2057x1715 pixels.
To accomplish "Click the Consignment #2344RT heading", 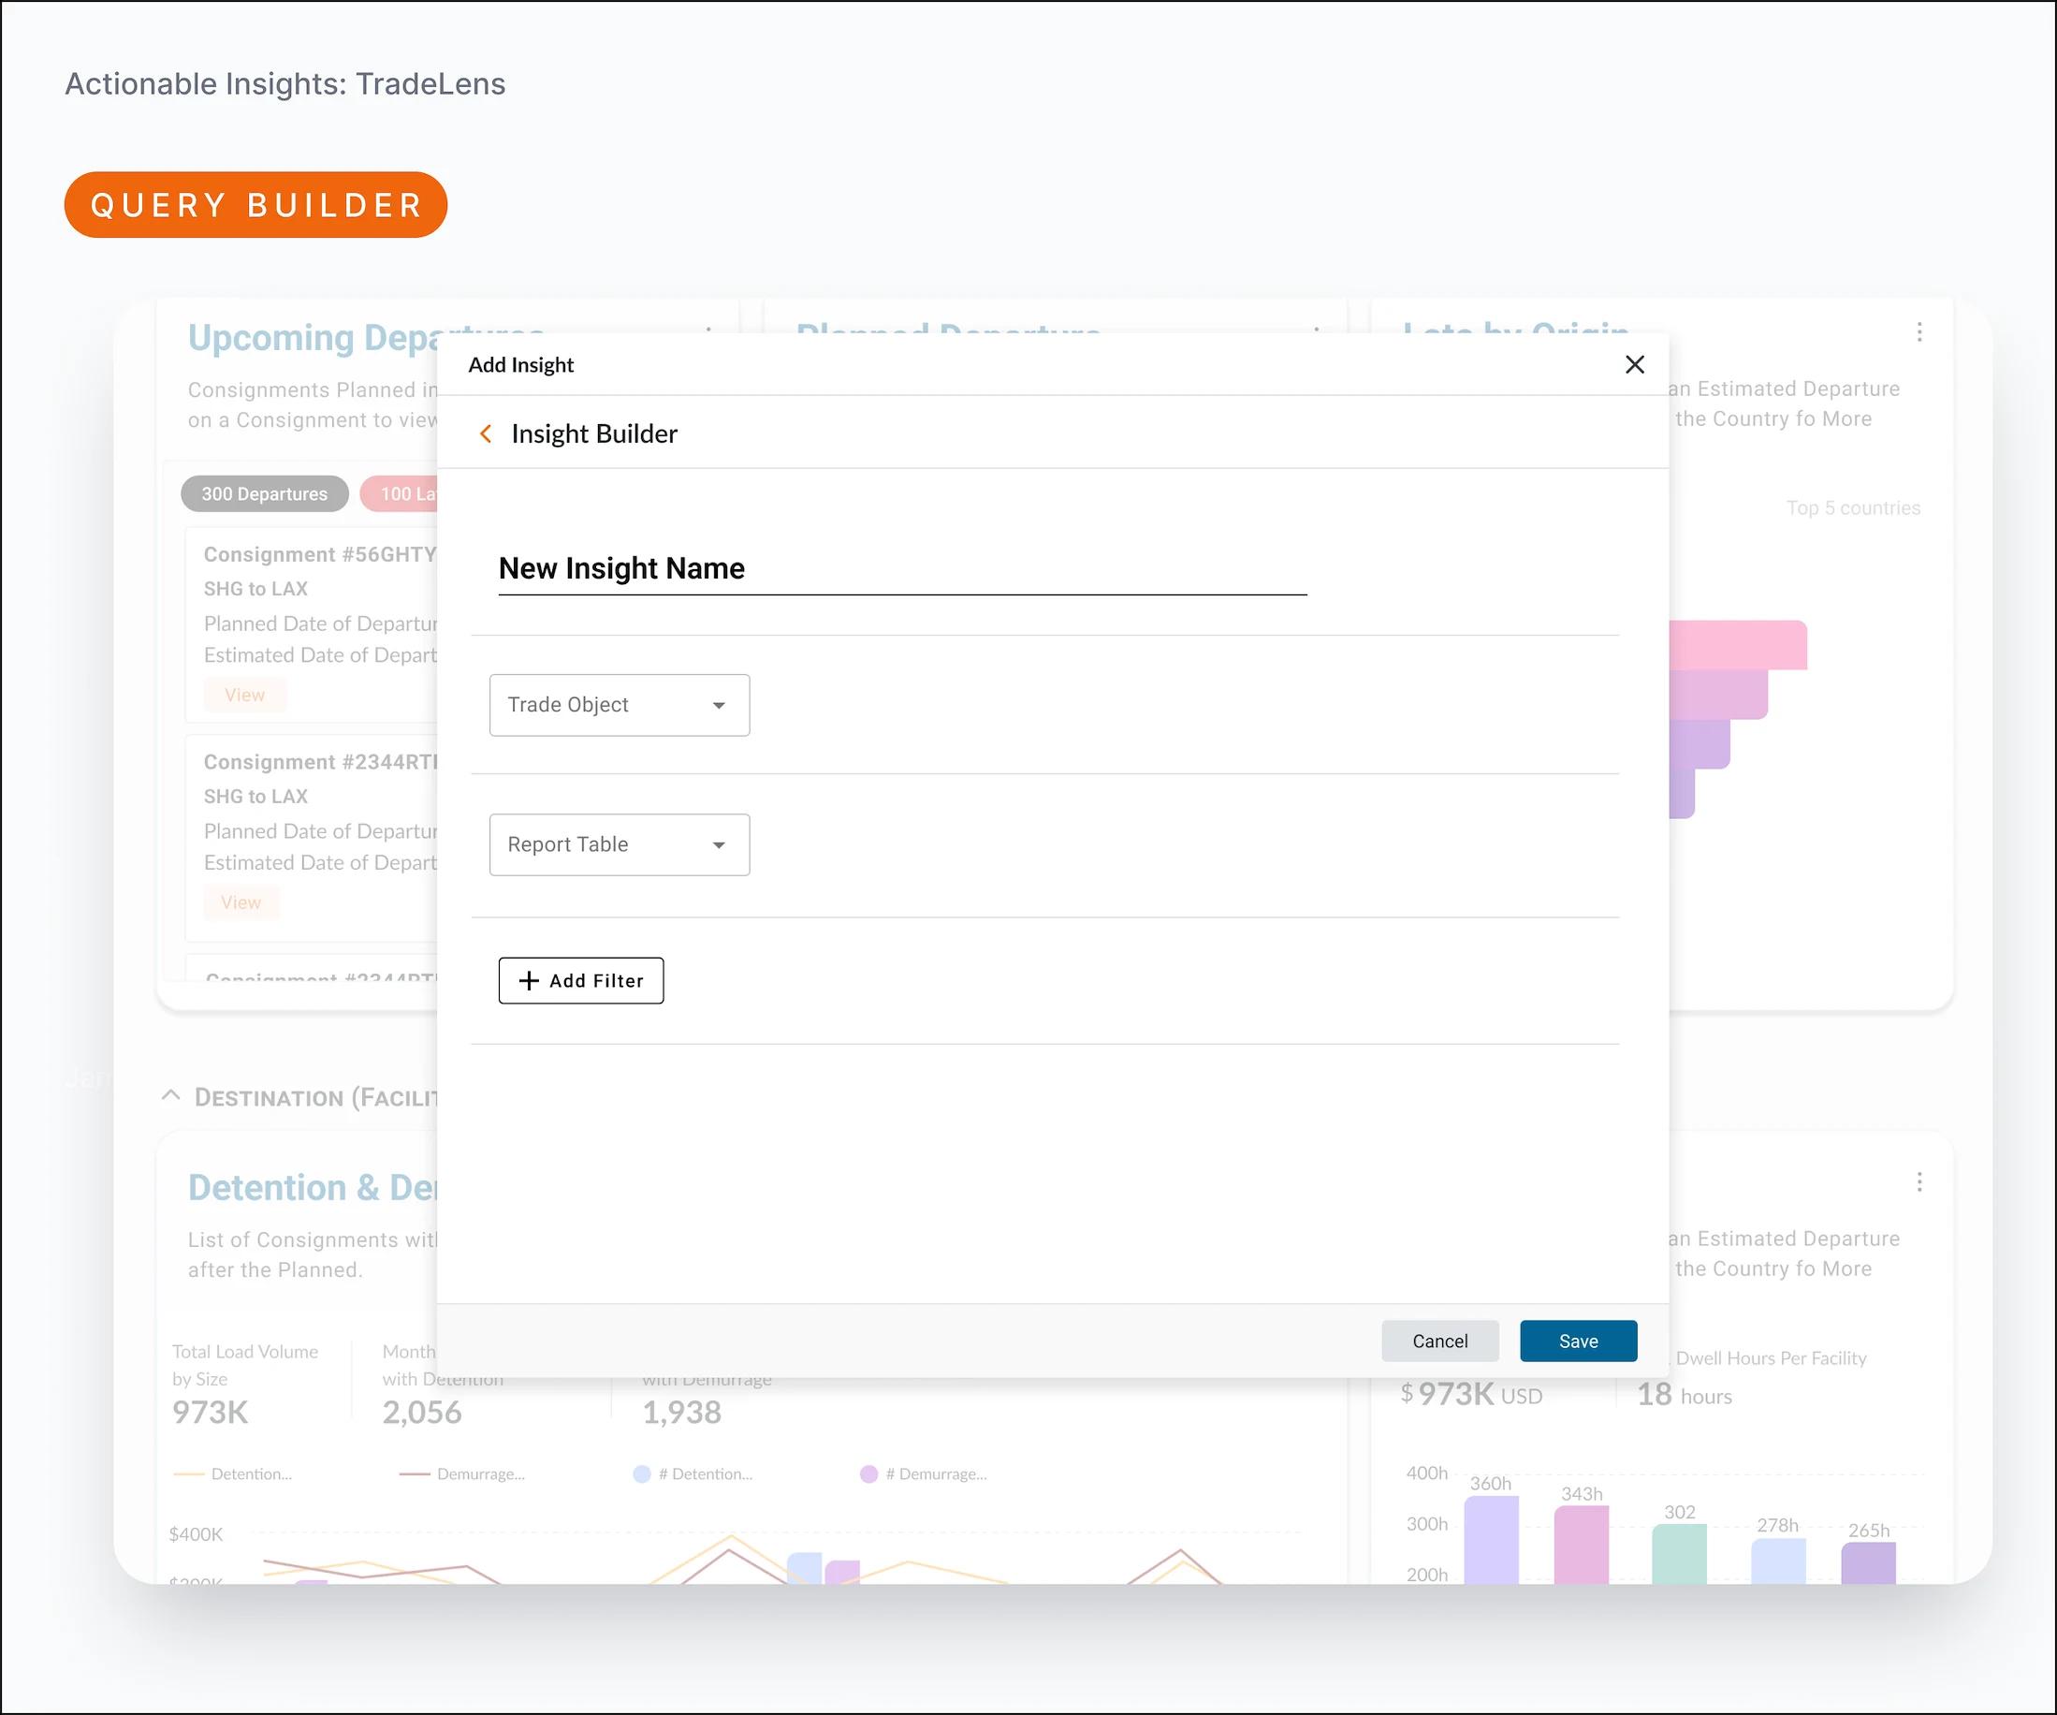I will [x=320, y=761].
